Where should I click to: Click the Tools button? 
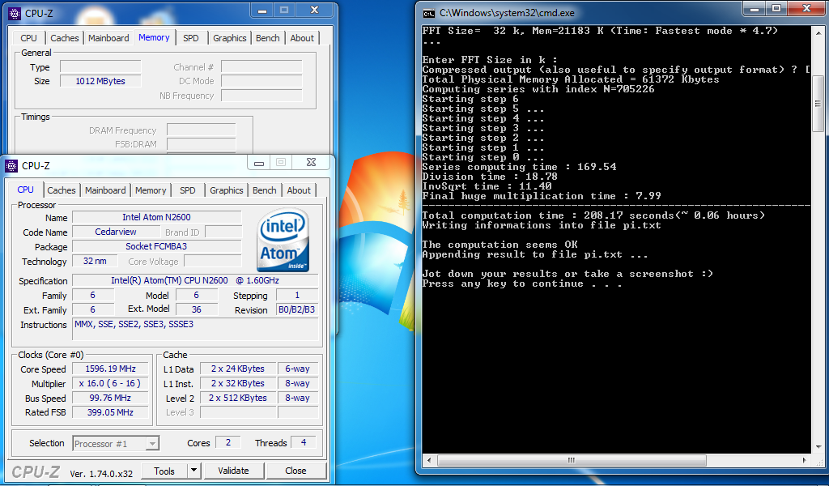164,471
